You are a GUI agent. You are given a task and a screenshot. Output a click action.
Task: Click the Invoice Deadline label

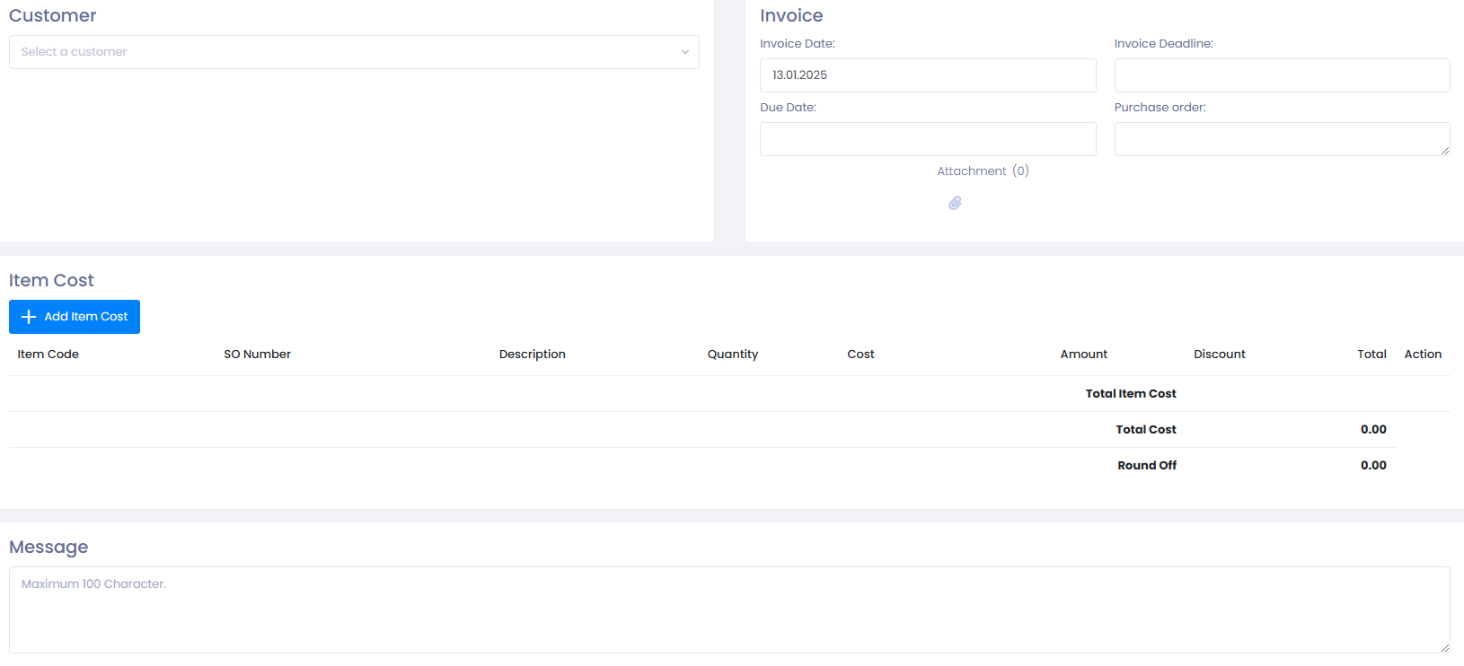(x=1164, y=44)
